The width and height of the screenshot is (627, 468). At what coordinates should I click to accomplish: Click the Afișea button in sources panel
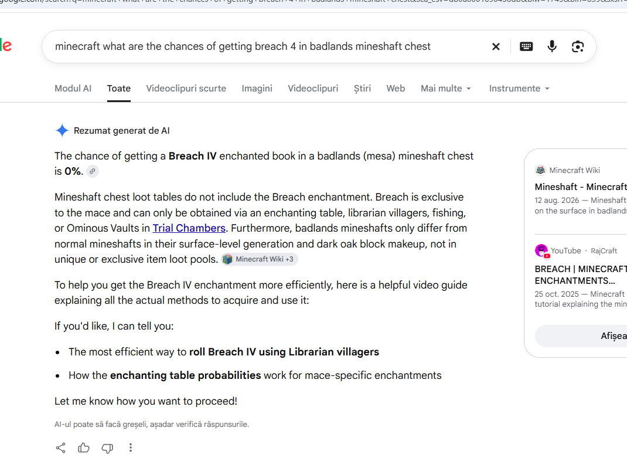(581, 336)
